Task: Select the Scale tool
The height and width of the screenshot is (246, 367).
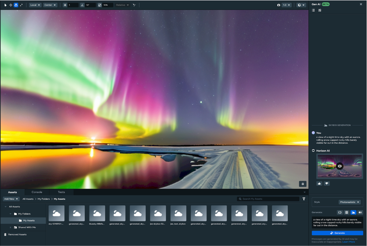Action: point(21,5)
